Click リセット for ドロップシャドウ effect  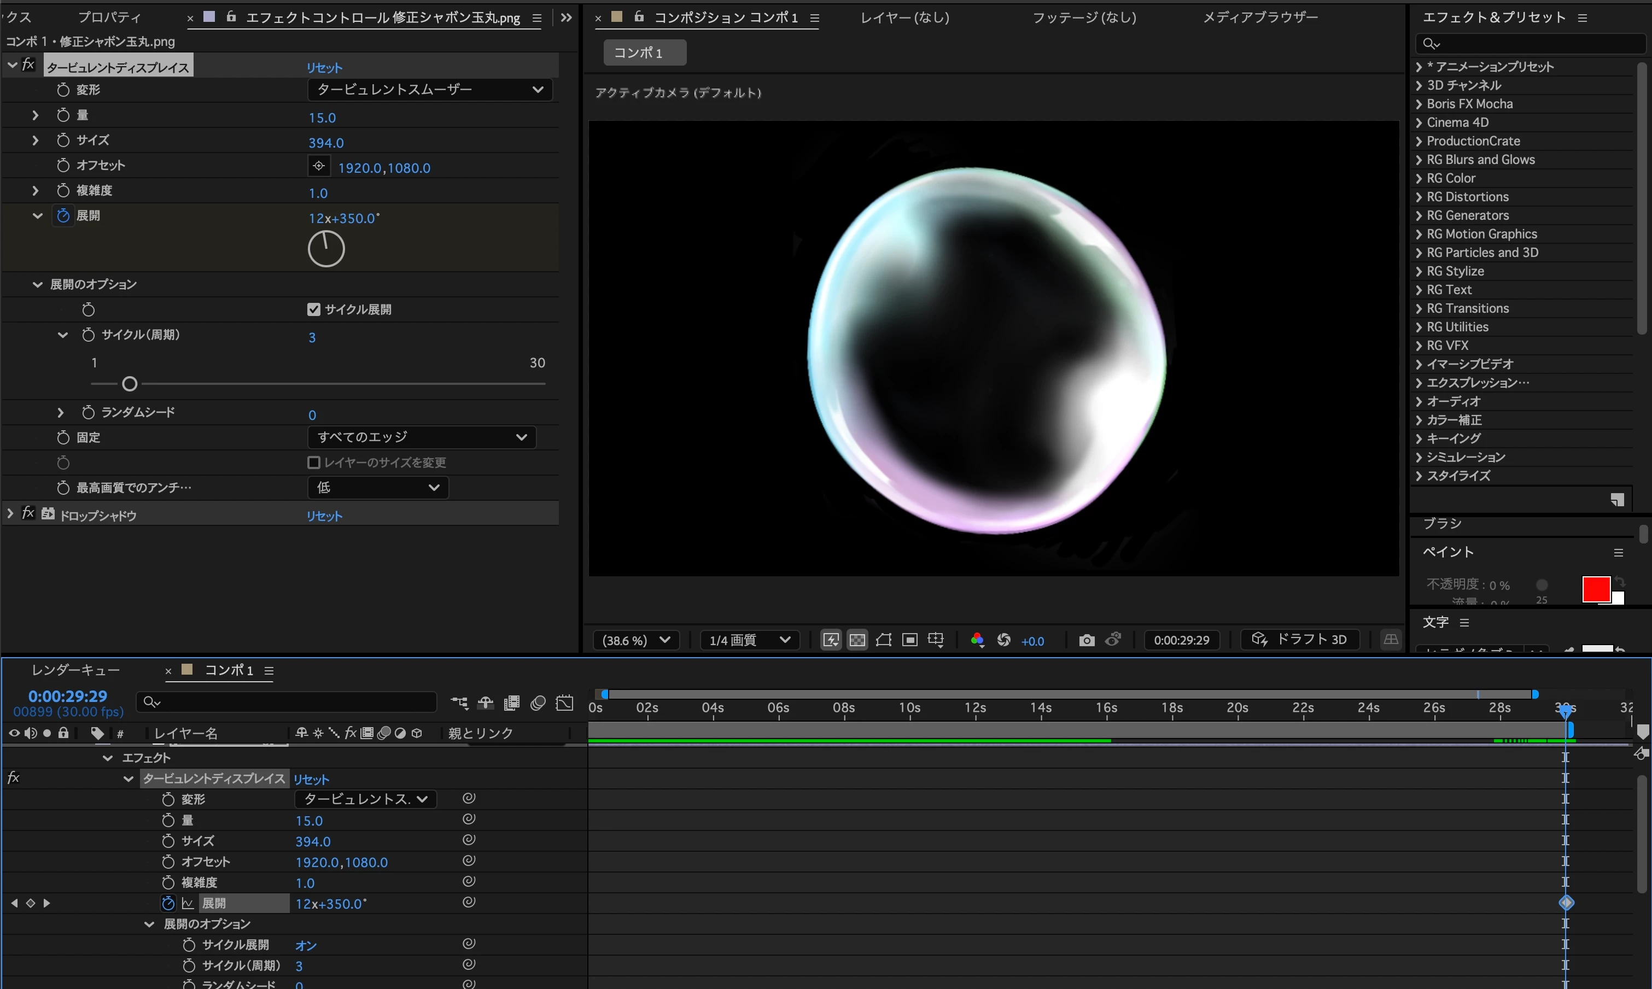pyautogui.click(x=324, y=516)
